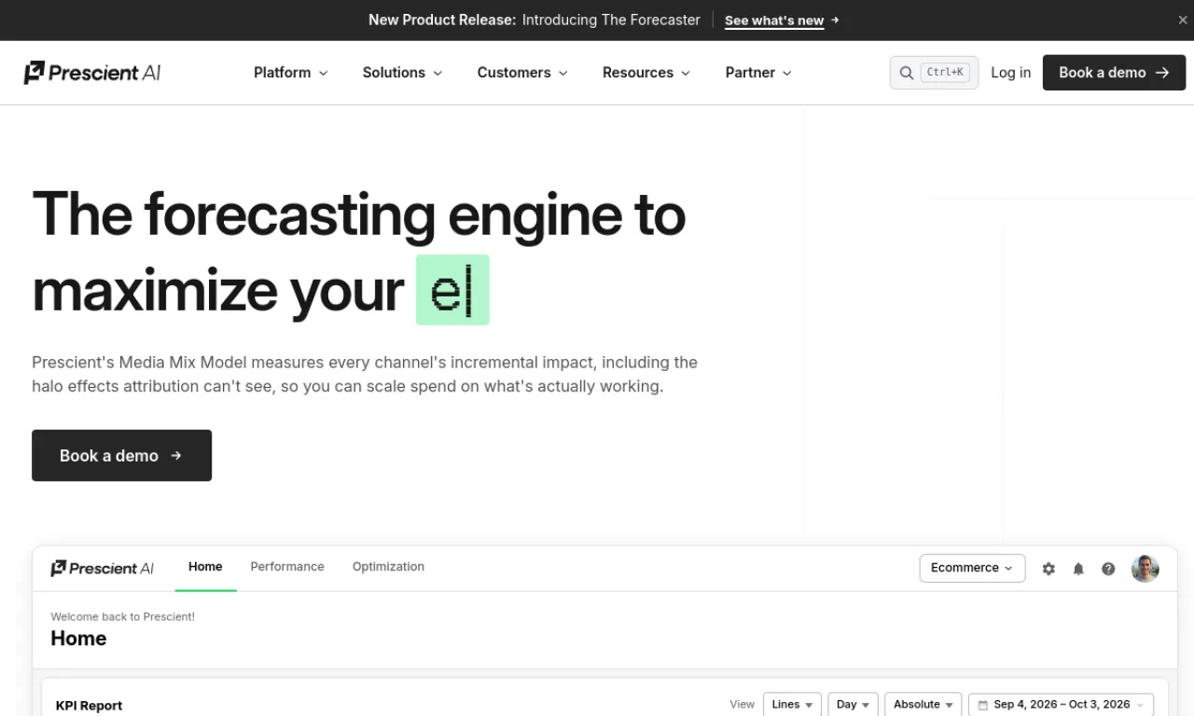The height and width of the screenshot is (716, 1194).
Task: Click the Prescient AI logo in navbar
Action: [92, 73]
